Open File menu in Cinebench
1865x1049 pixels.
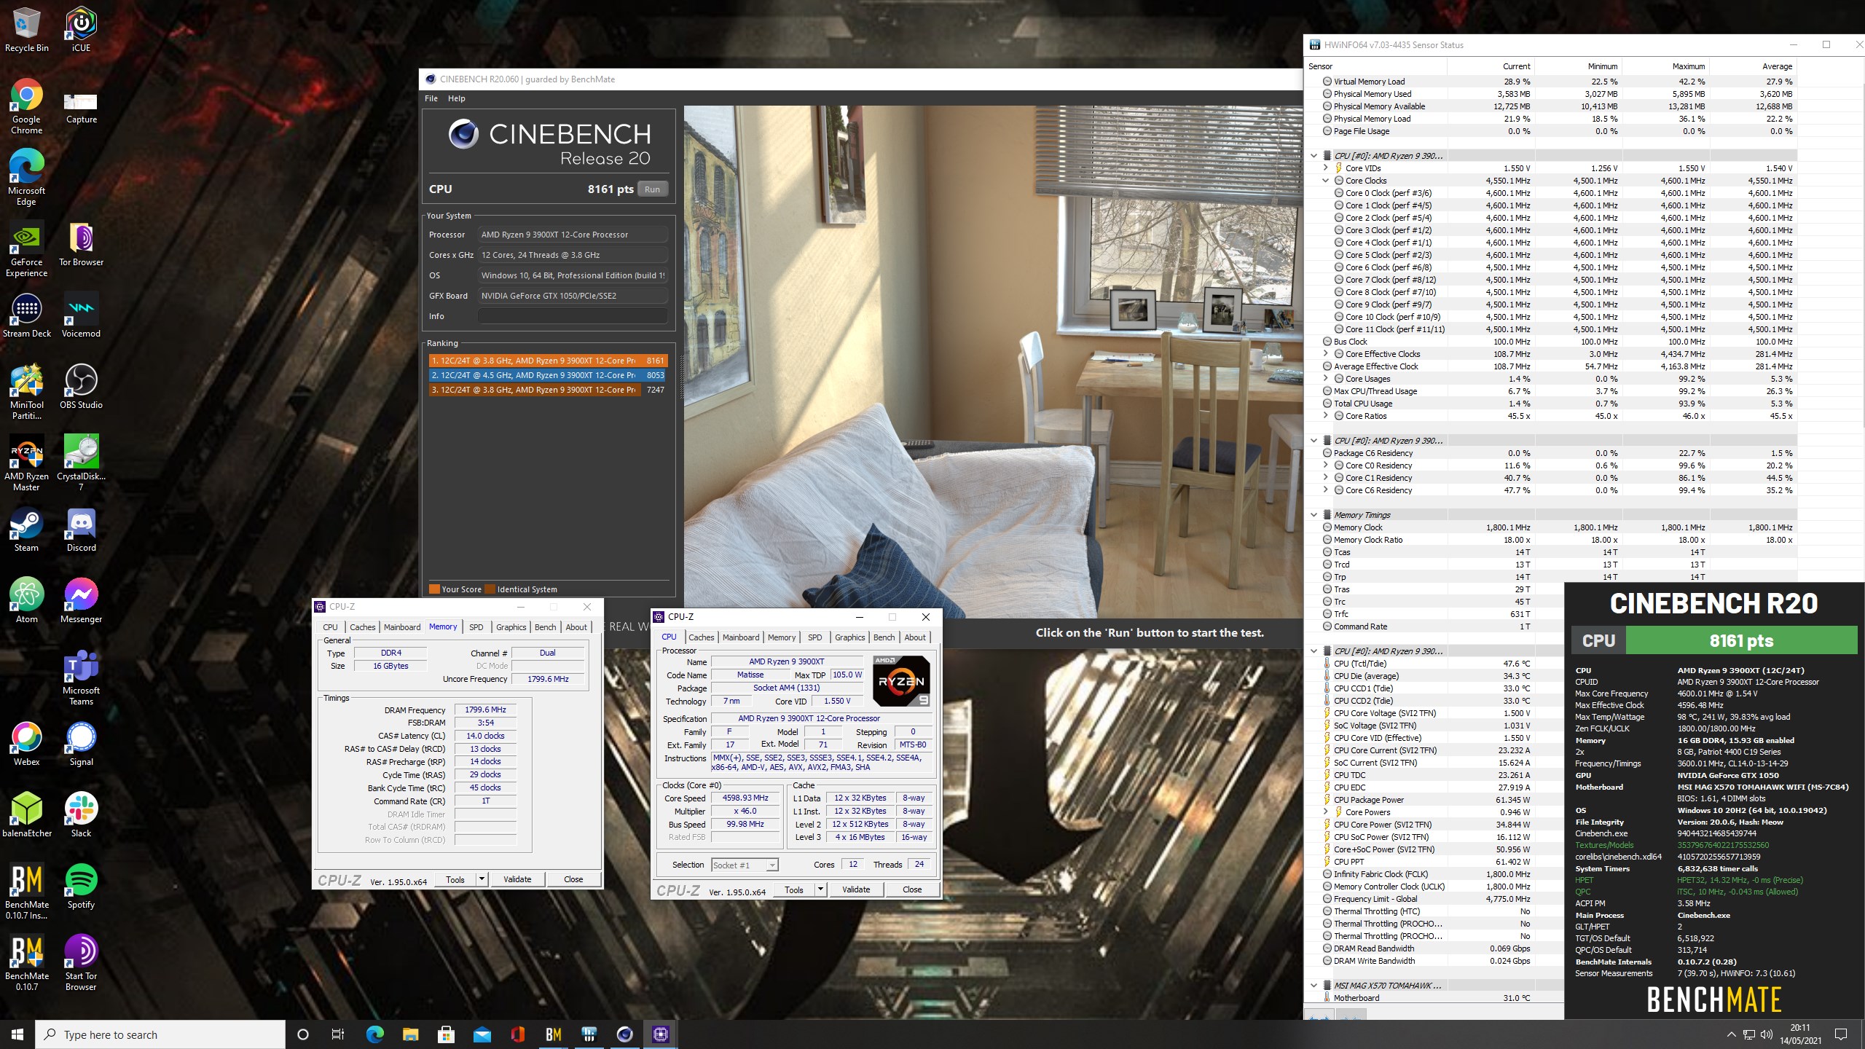click(431, 98)
